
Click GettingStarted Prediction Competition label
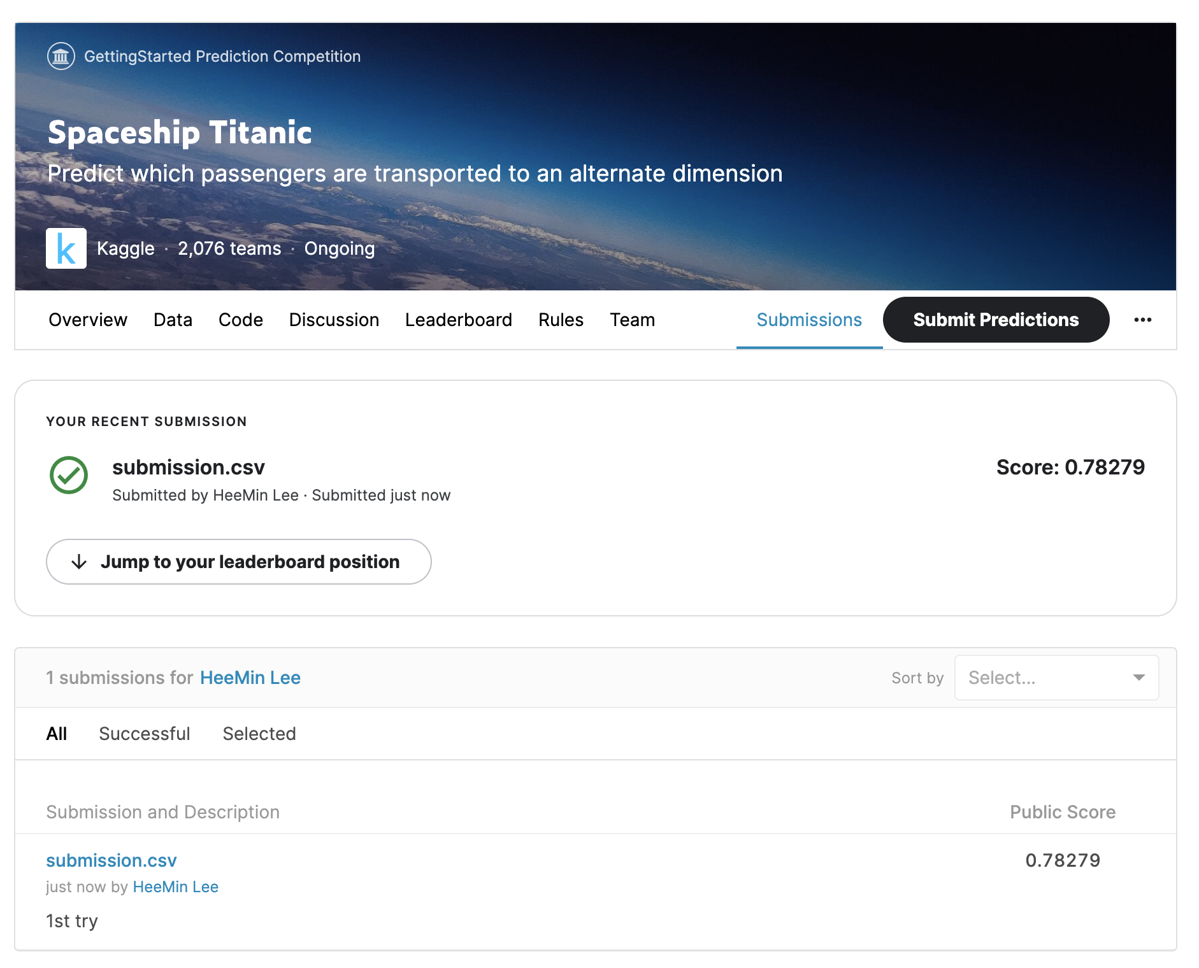[x=222, y=57]
